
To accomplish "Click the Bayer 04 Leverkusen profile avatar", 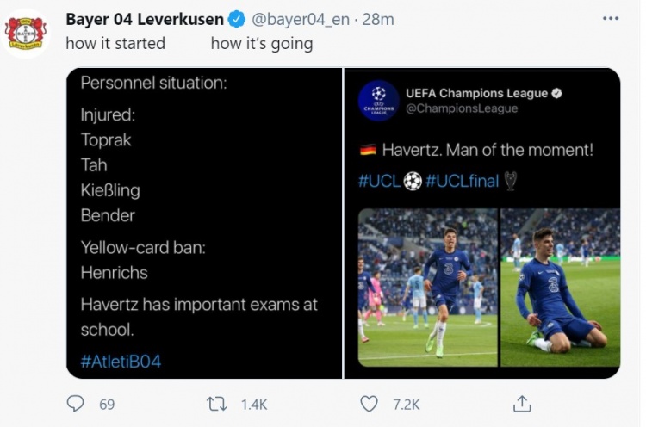I will (26, 34).
